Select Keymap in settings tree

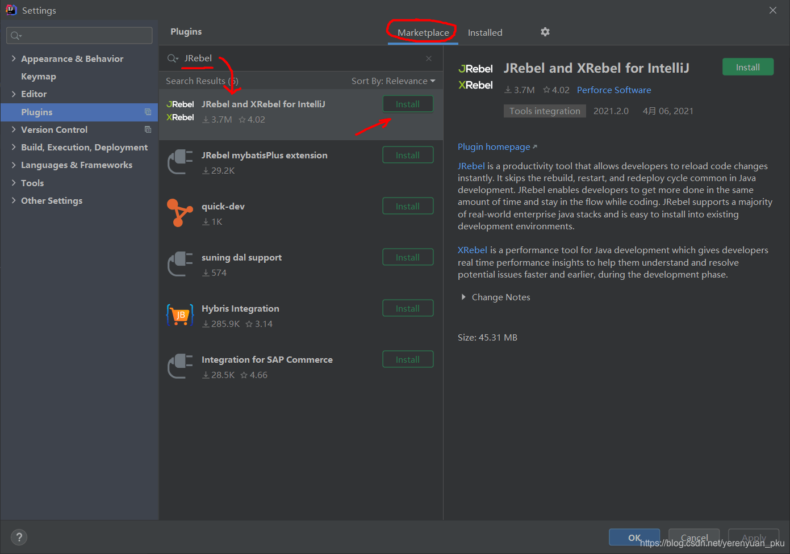click(x=39, y=76)
